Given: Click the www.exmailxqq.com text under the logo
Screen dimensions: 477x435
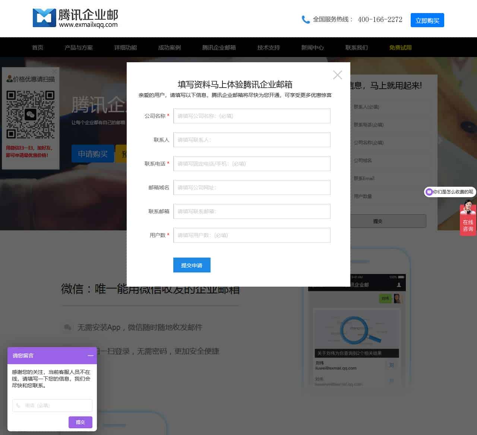Looking at the screenshot, I should (x=88, y=25).
